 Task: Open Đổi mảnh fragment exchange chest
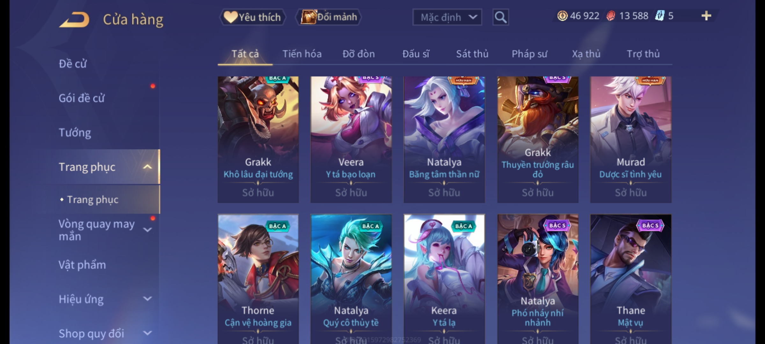[329, 17]
